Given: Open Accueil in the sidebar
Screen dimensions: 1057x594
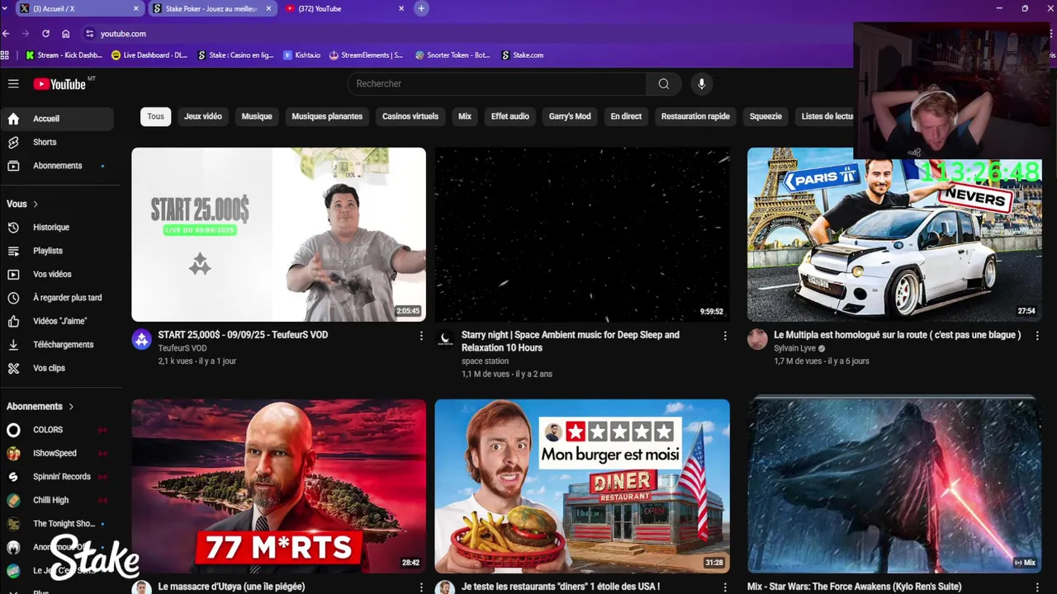Looking at the screenshot, I should coord(57,119).
